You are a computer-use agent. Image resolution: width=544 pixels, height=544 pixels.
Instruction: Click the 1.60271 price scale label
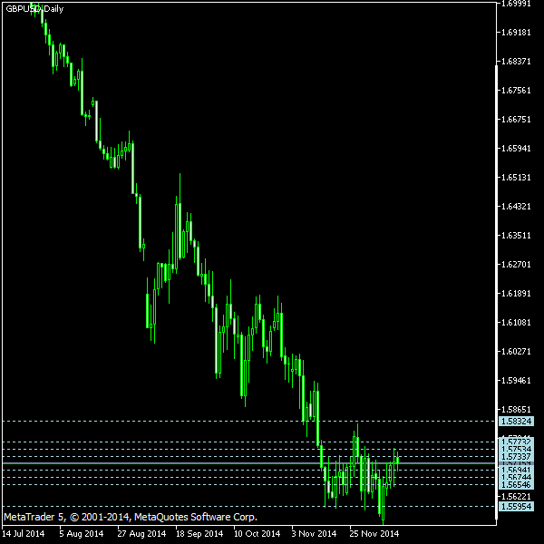516,352
